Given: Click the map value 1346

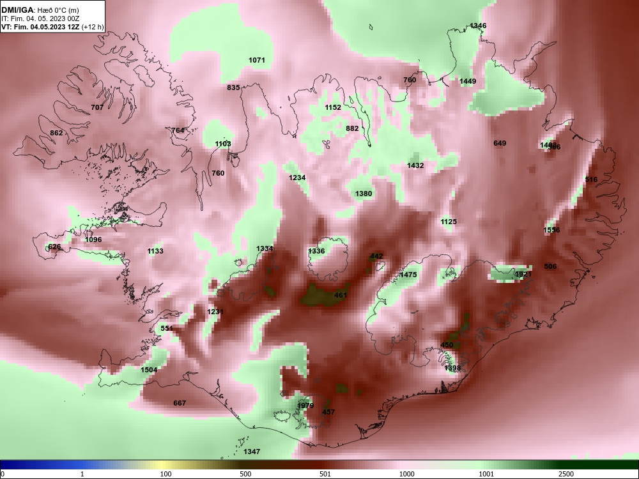Looking at the screenshot, I should pyautogui.click(x=478, y=26).
